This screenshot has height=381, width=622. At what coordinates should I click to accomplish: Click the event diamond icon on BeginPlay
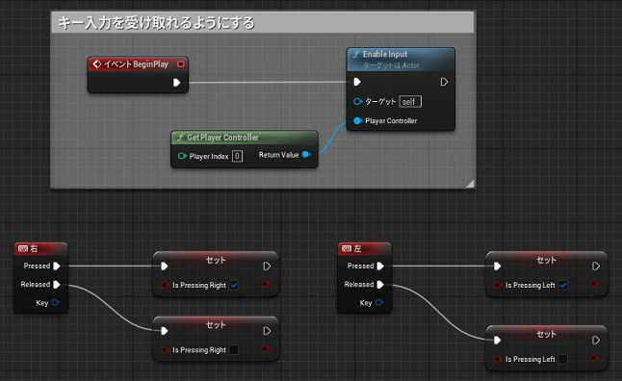click(x=97, y=64)
